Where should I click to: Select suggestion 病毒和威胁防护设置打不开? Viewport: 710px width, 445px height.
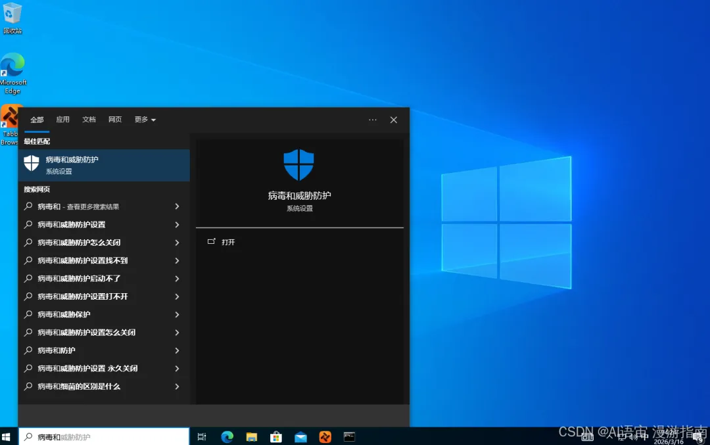click(x=104, y=296)
